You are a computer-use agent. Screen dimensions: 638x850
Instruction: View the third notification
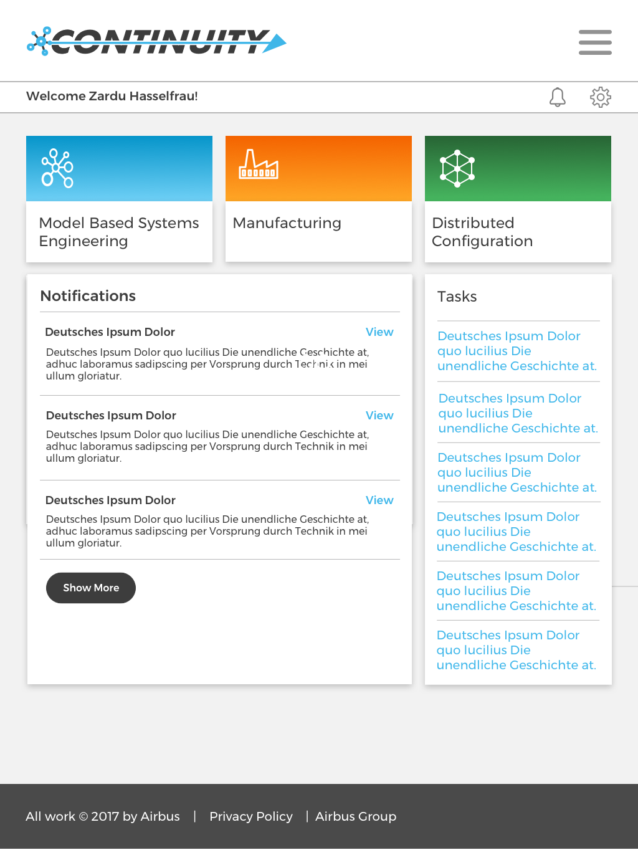click(379, 500)
